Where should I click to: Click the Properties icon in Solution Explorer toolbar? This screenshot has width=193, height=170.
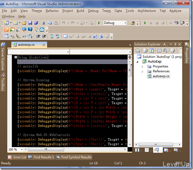tap(138, 51)
